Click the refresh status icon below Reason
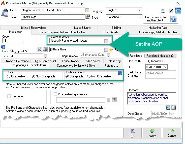The image size is (185, 144). pyautogui.click(x=168, y=107)
